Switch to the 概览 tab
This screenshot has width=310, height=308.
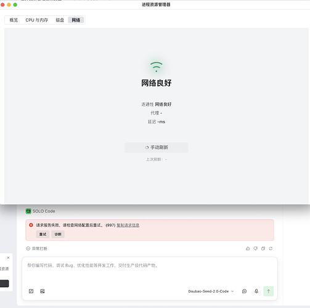coord(14,20)
